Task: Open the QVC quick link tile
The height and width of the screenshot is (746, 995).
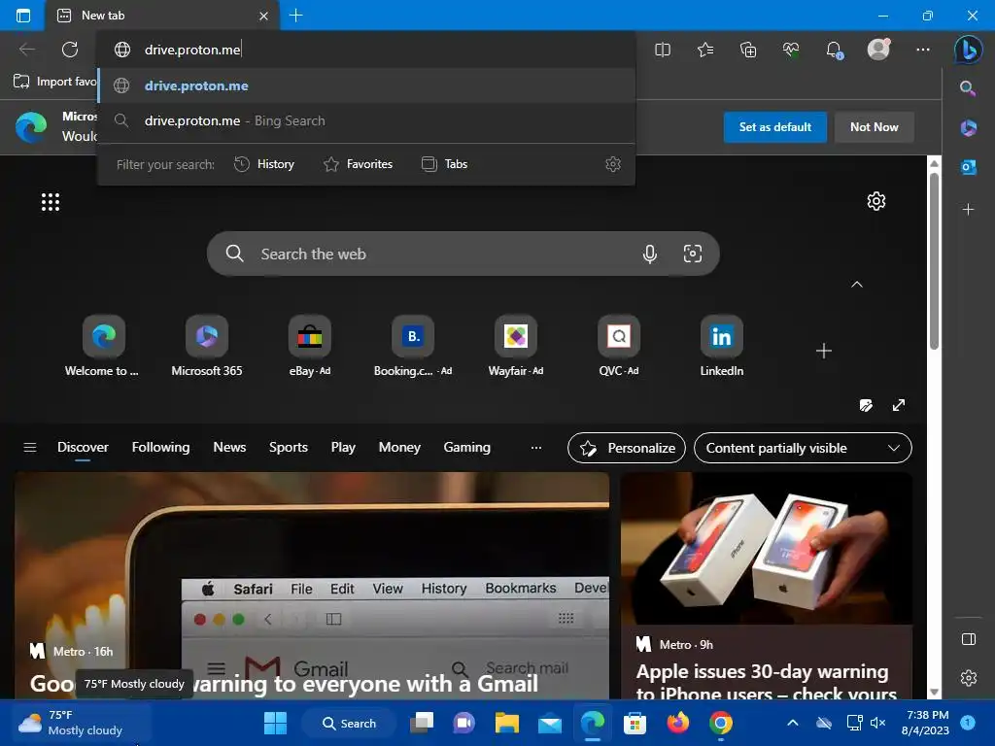Action: click(x=619, y=347)
